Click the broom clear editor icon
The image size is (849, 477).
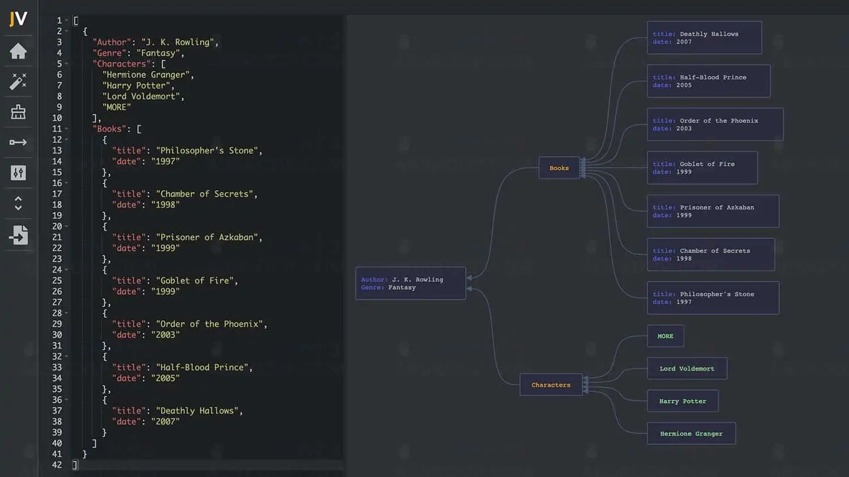[x=18, y=112]
